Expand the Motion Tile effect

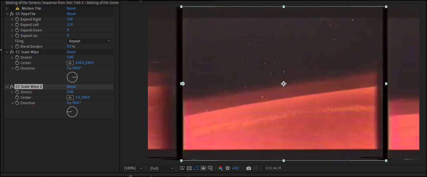coord(6,8)
